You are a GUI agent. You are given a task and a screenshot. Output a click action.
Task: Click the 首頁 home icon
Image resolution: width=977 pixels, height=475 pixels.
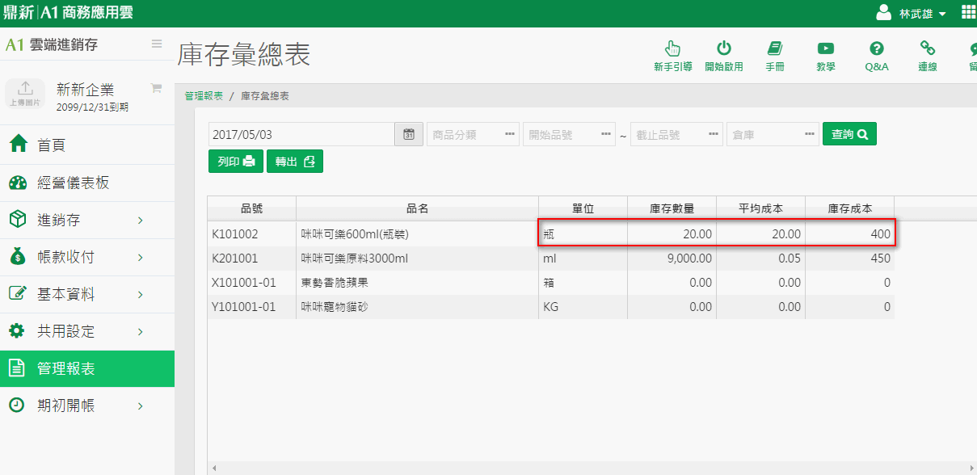18,145
